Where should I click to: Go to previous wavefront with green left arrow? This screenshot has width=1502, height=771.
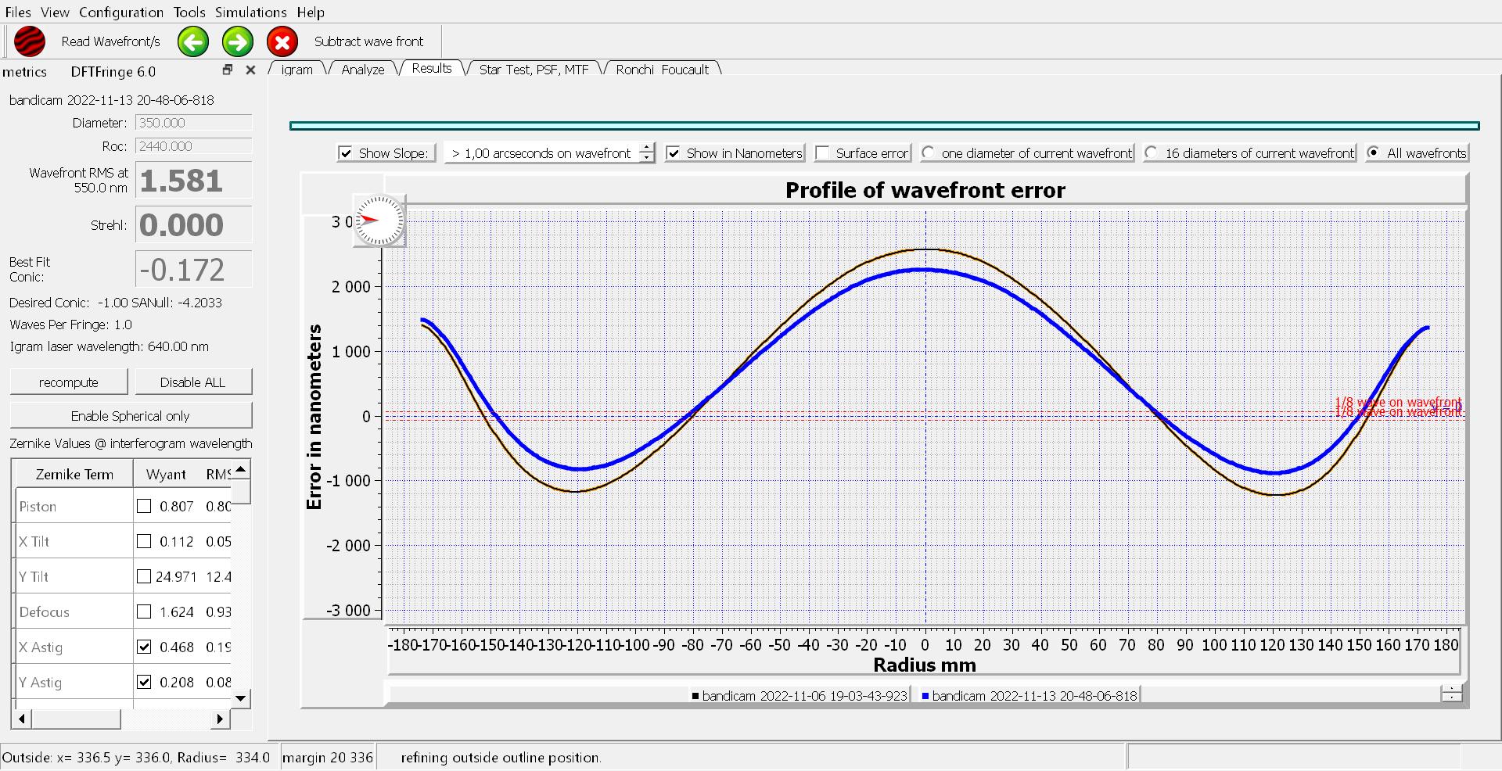[x=193, y=41]
